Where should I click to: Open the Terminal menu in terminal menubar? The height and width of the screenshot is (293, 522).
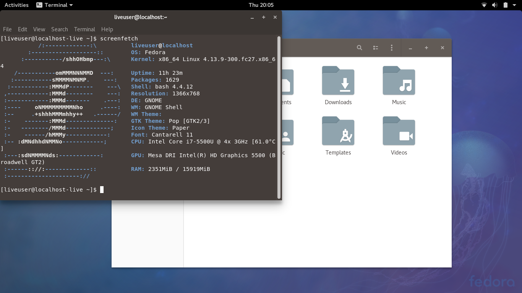click(x=84, y=29)
